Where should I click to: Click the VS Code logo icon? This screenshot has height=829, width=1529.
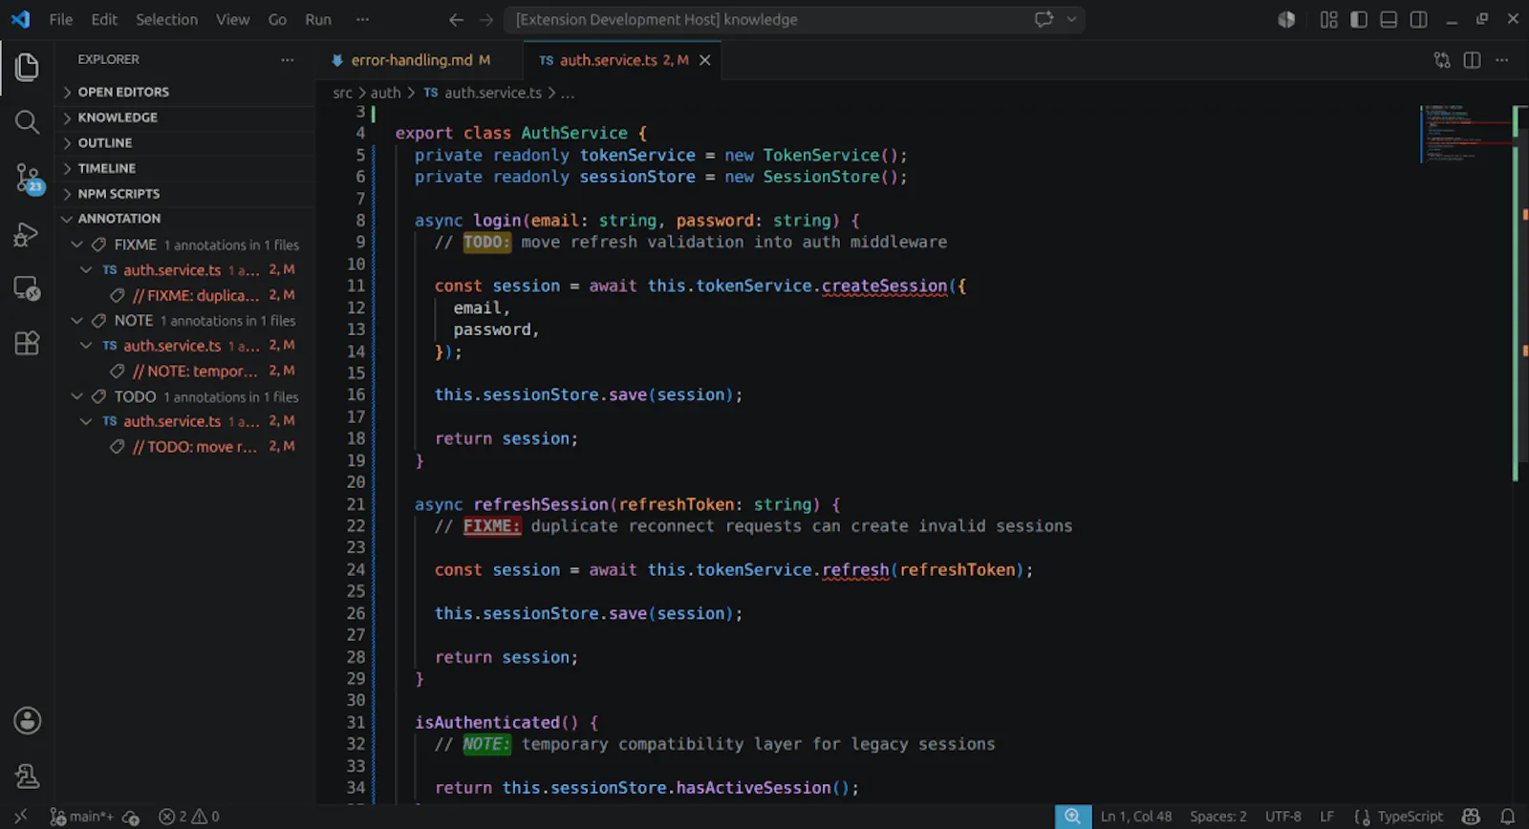[x=20, y=19]
